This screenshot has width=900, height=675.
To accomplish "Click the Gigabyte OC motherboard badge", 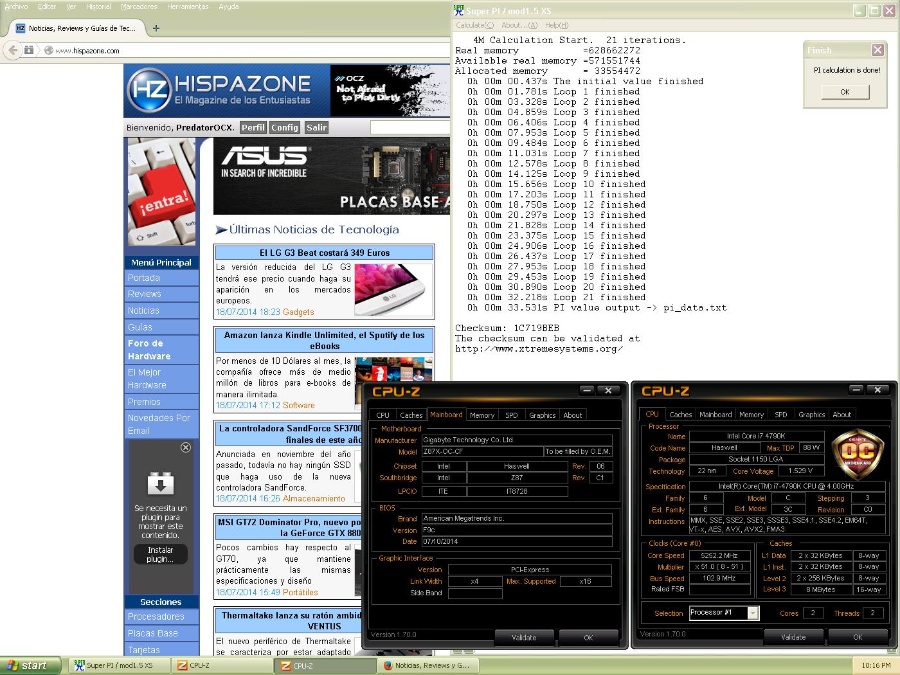I will tap(858, 453).
